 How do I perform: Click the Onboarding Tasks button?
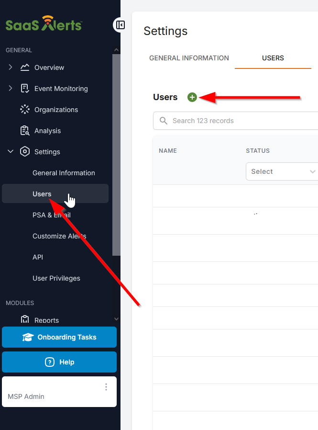(59, 337)
